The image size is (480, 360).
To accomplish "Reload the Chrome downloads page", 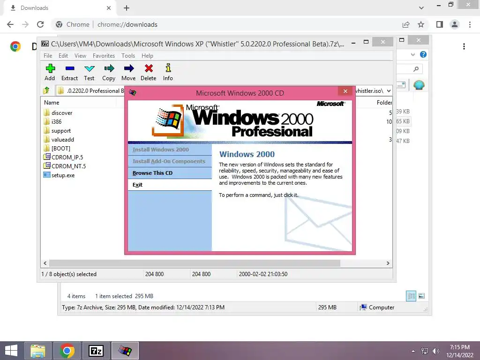I will (40, 24).
